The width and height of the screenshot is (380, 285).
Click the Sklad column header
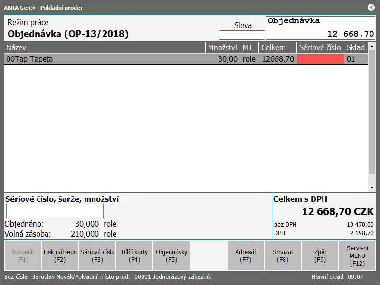(x=356, y=47)
